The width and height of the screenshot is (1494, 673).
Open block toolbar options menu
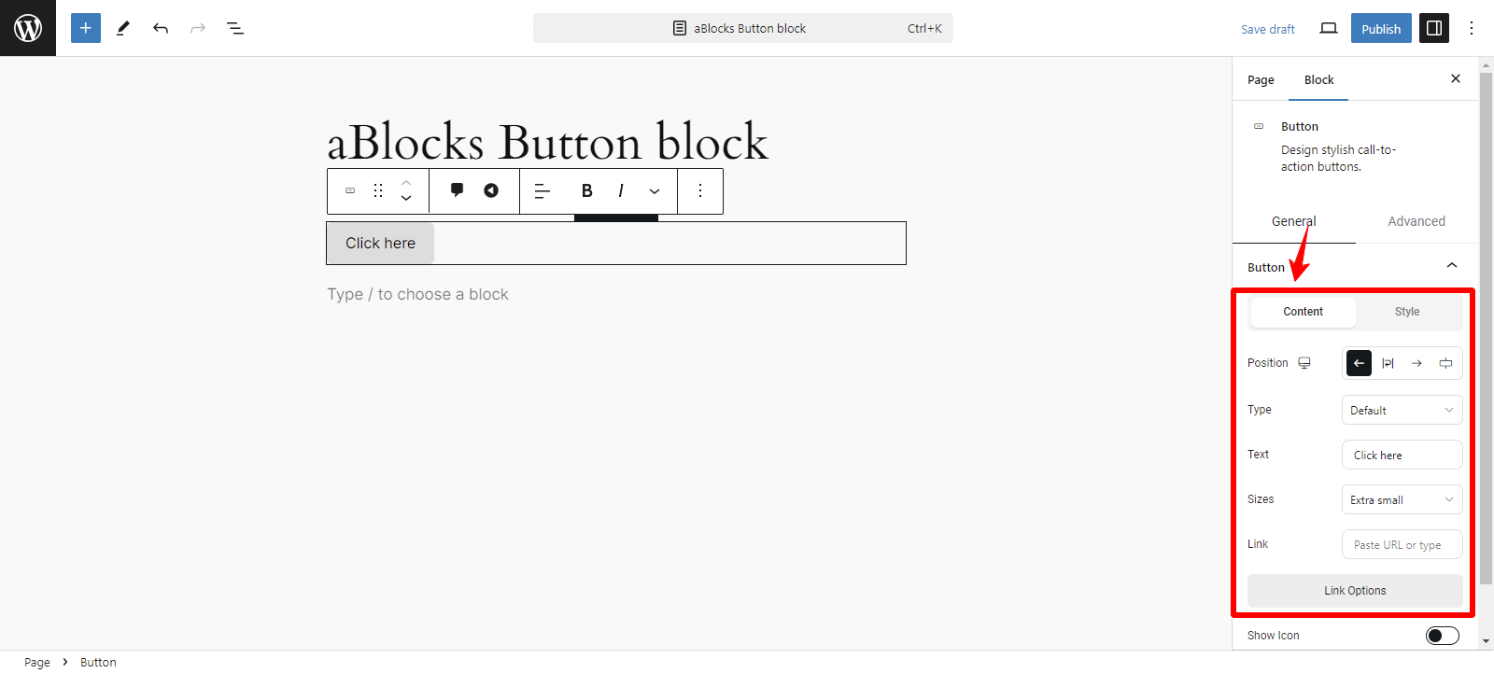(x=700, y=190)
